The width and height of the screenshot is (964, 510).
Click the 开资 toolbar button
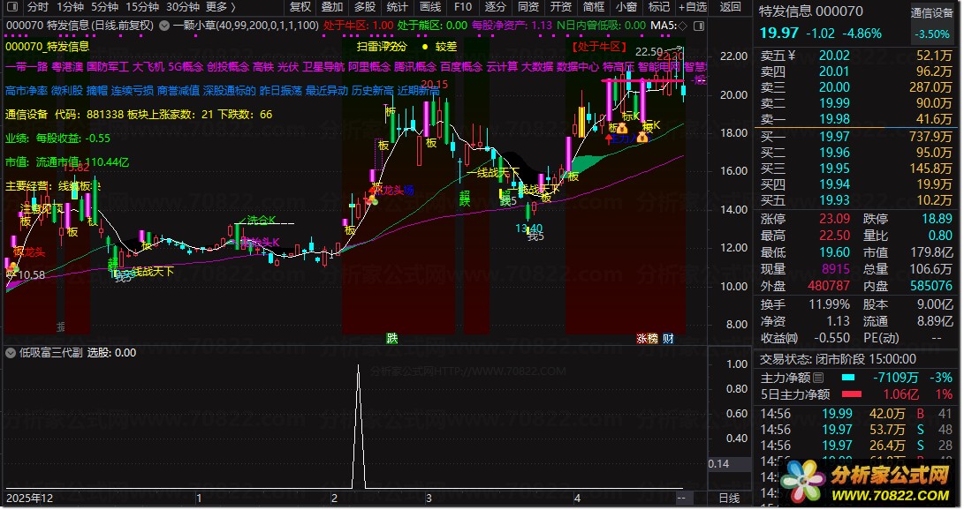pyautogui.click(x=560, y=7)
